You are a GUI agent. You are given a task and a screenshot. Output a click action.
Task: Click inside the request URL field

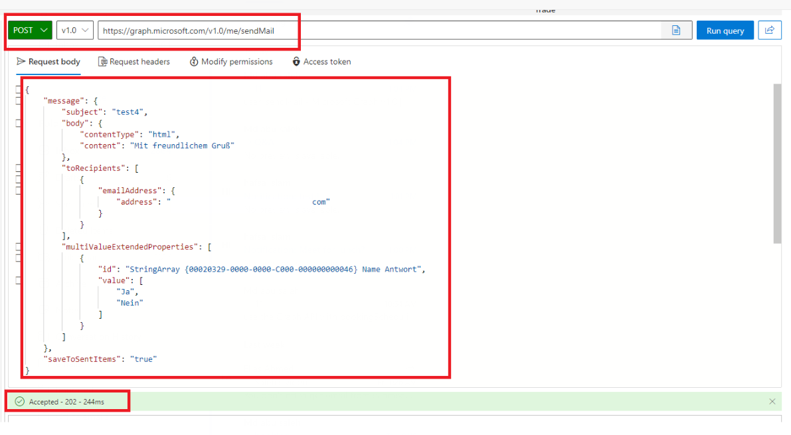point(266,30)
